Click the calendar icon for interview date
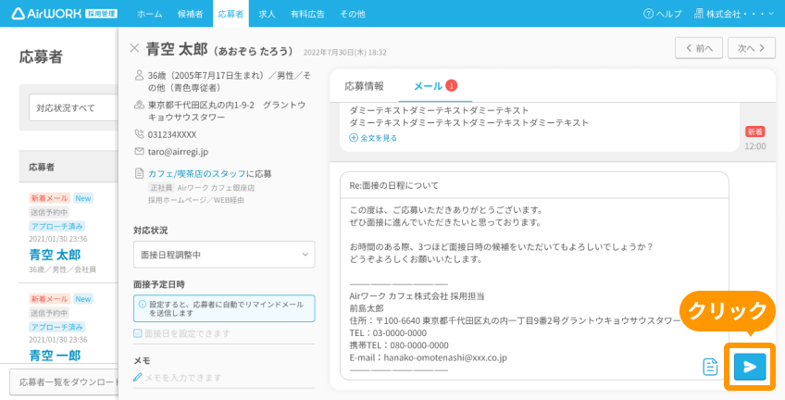Viewport: 785px width, 400px height. [138, 333]
